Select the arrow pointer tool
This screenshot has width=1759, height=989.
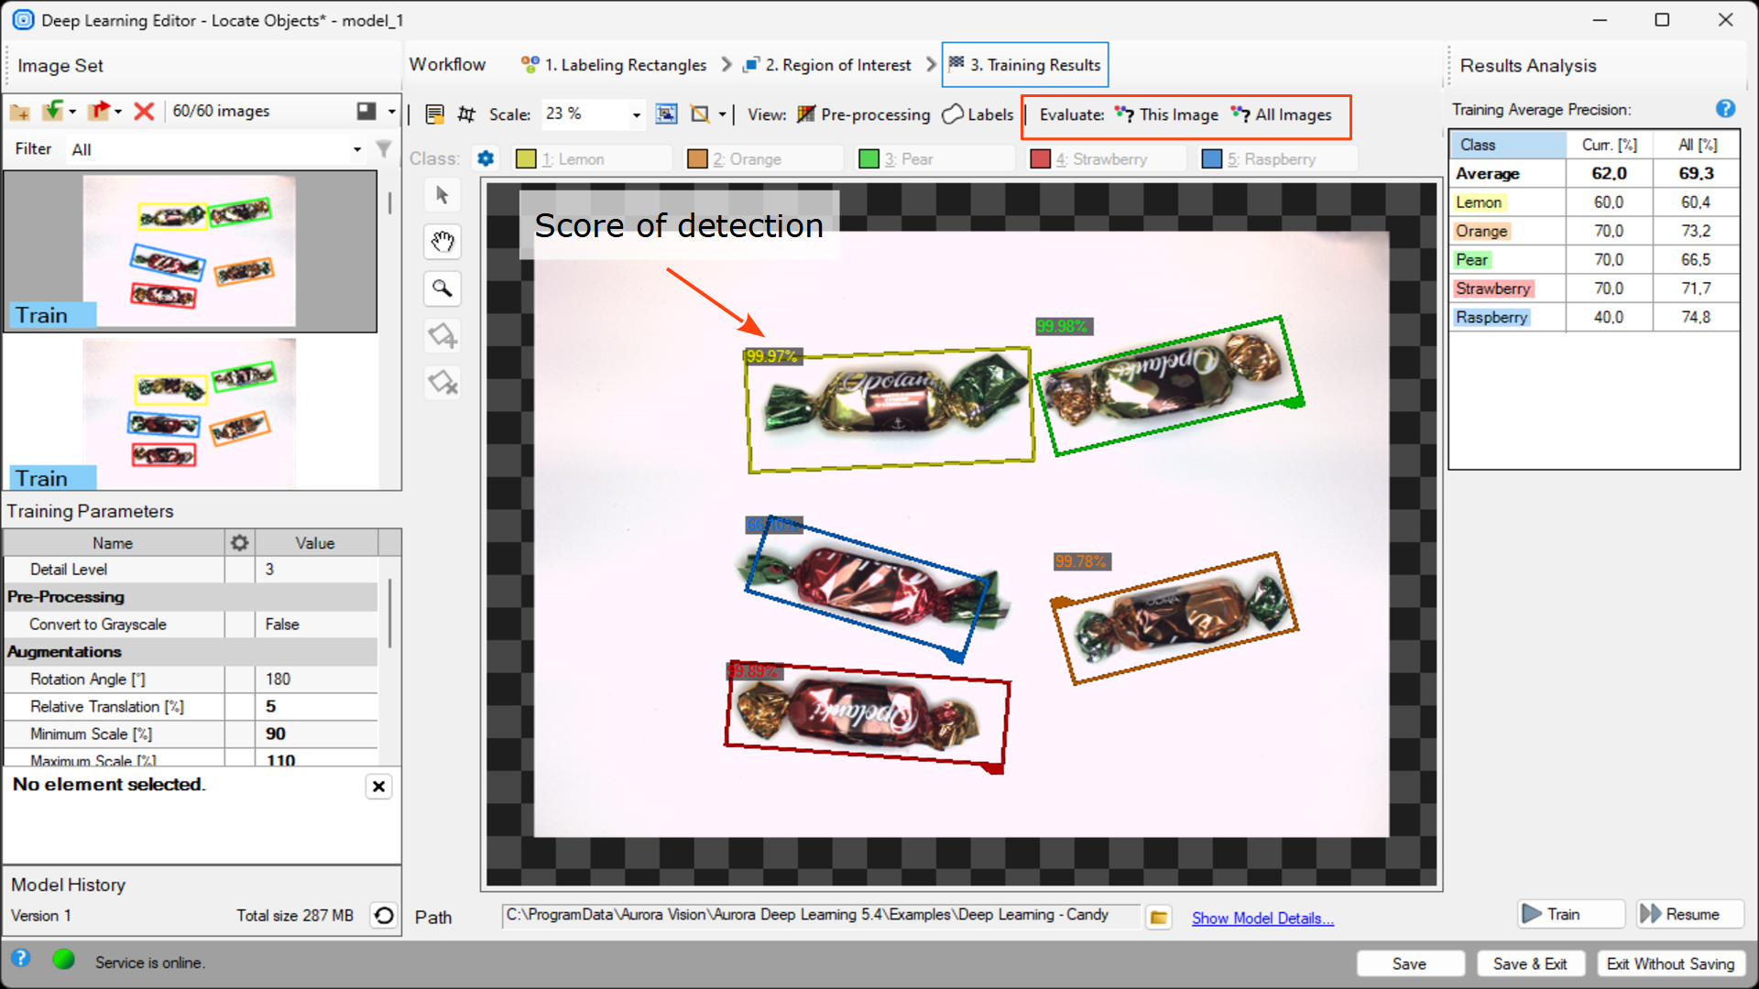(442, 195)
